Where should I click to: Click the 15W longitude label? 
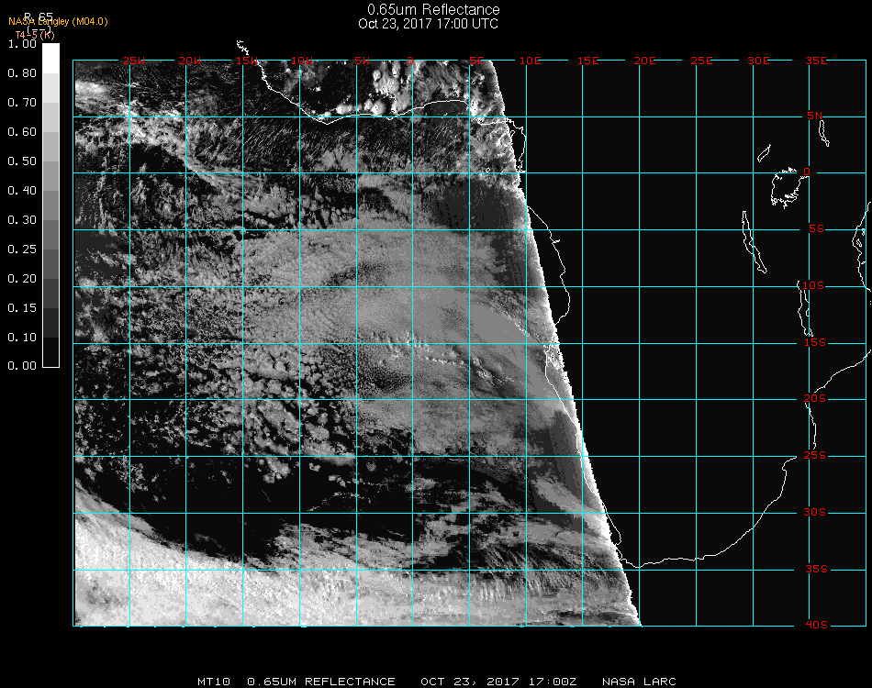tap(246, 61)
